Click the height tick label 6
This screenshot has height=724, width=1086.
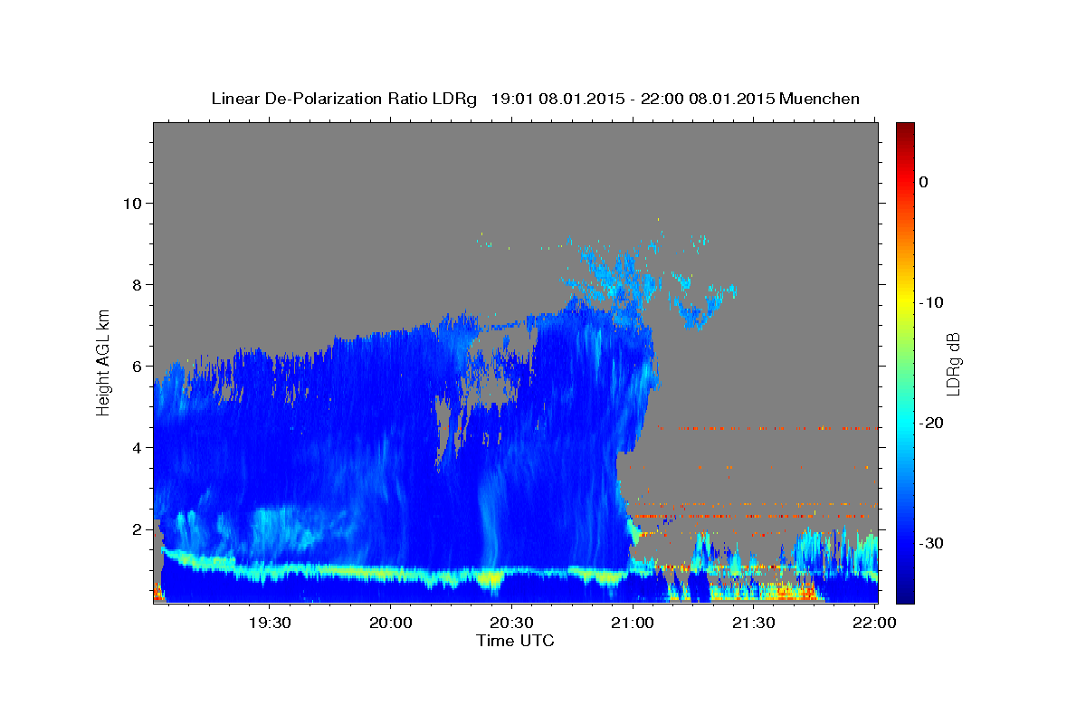tap(136, 366)
